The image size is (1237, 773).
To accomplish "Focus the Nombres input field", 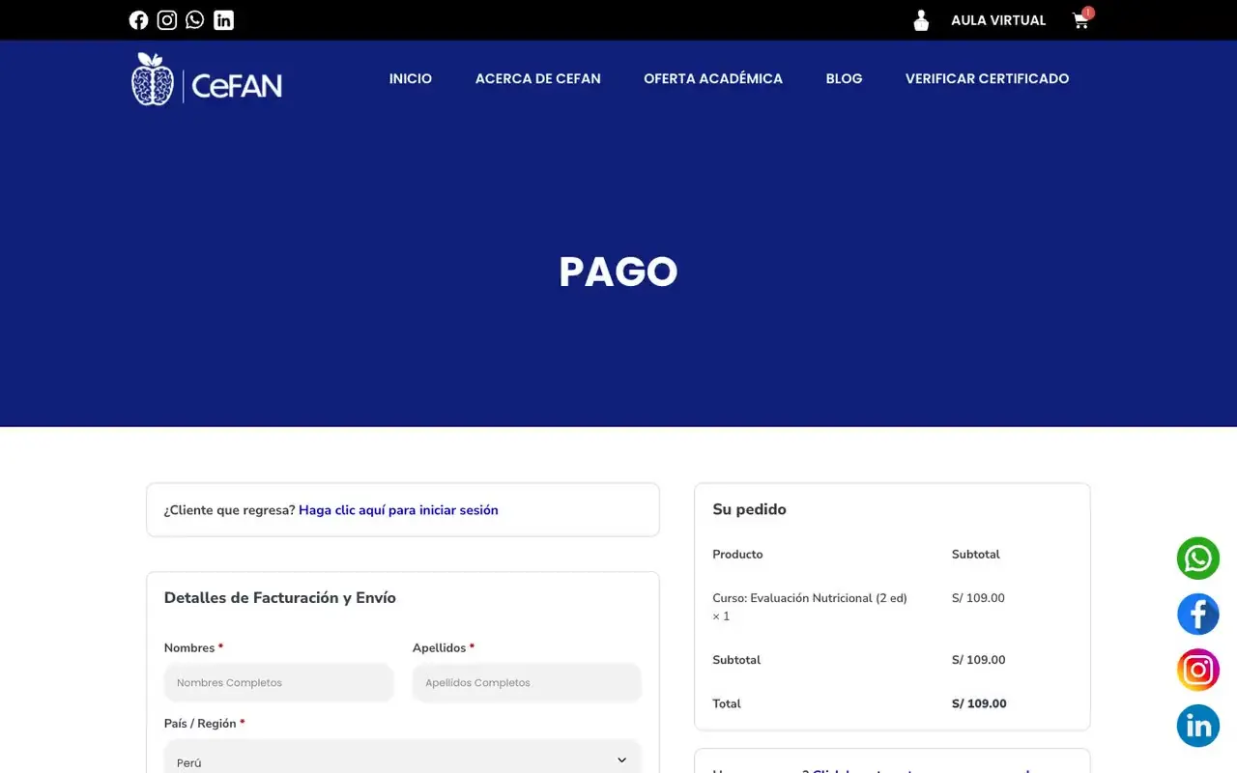I will coord(278,682).
